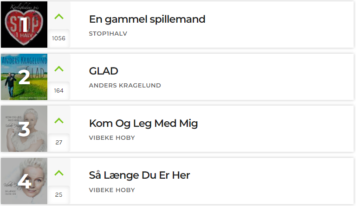The image size is (356, 206).
Task: Open the title "Så Længe Du Er Her"
Action: [x=139, y=175]
